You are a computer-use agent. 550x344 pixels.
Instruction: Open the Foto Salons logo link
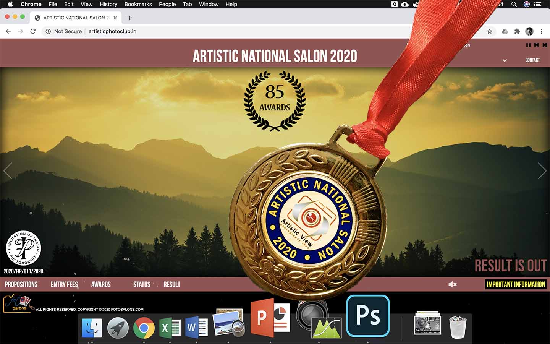click(x=17, y=303)
